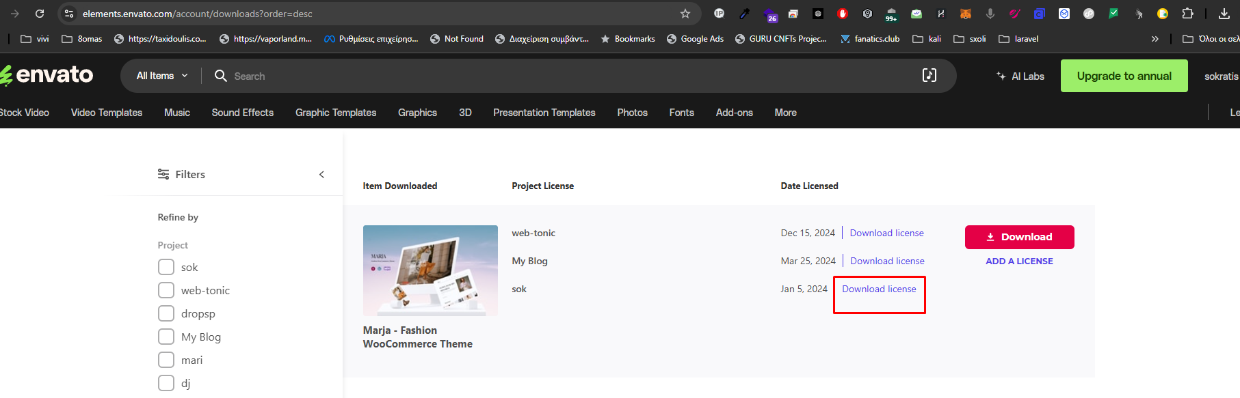Show hidden bookmarks with the » chevron

coord(1155,39)
